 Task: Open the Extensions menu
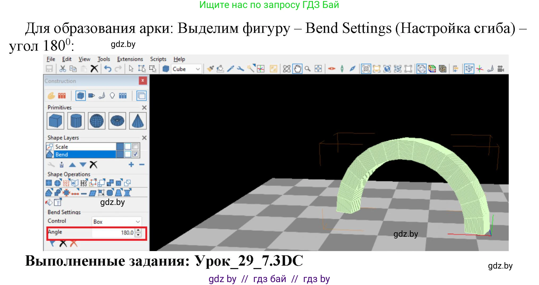130,59
